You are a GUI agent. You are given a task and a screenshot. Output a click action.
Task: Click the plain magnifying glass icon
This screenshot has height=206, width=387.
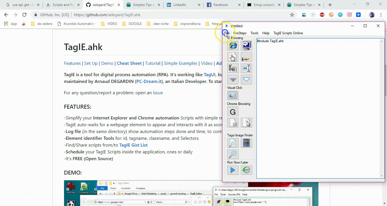click(x=233, y=154)
